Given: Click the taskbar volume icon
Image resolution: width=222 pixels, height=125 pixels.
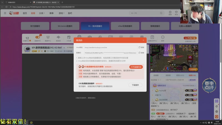Looking at the screenshot, I should coord(203,123).
